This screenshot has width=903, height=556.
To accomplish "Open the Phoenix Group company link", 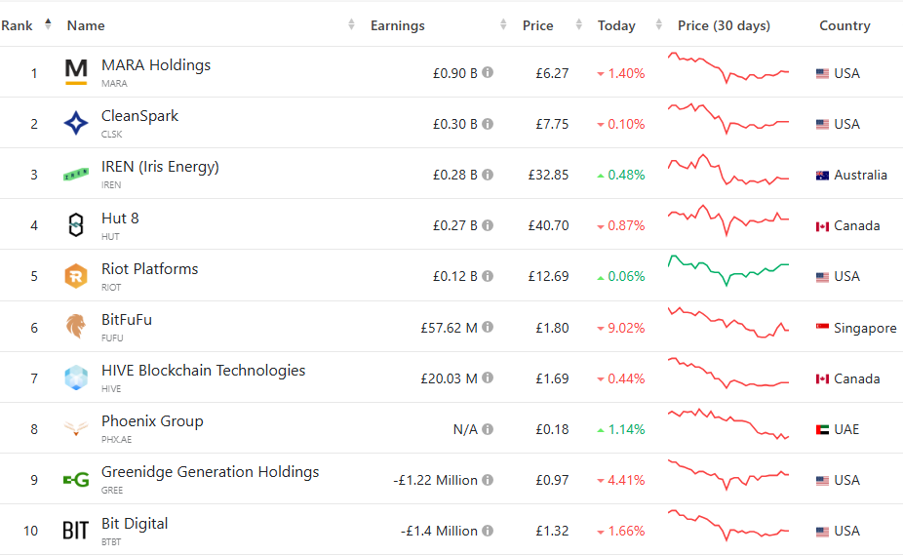I will point(152,421).
